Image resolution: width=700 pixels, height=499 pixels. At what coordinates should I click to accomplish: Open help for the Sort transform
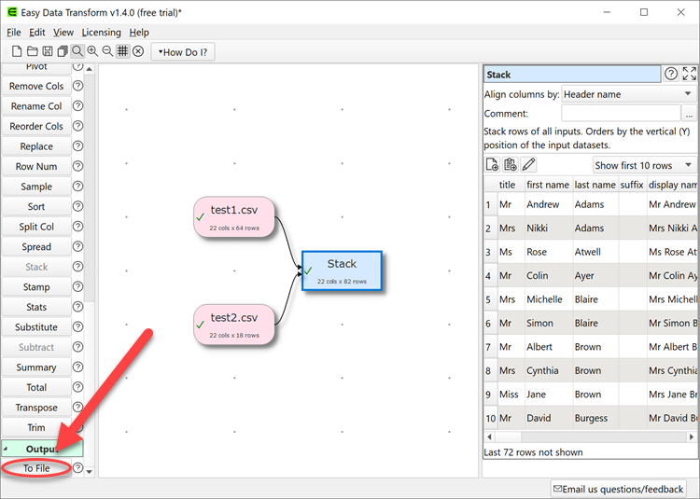click(77, 207)
